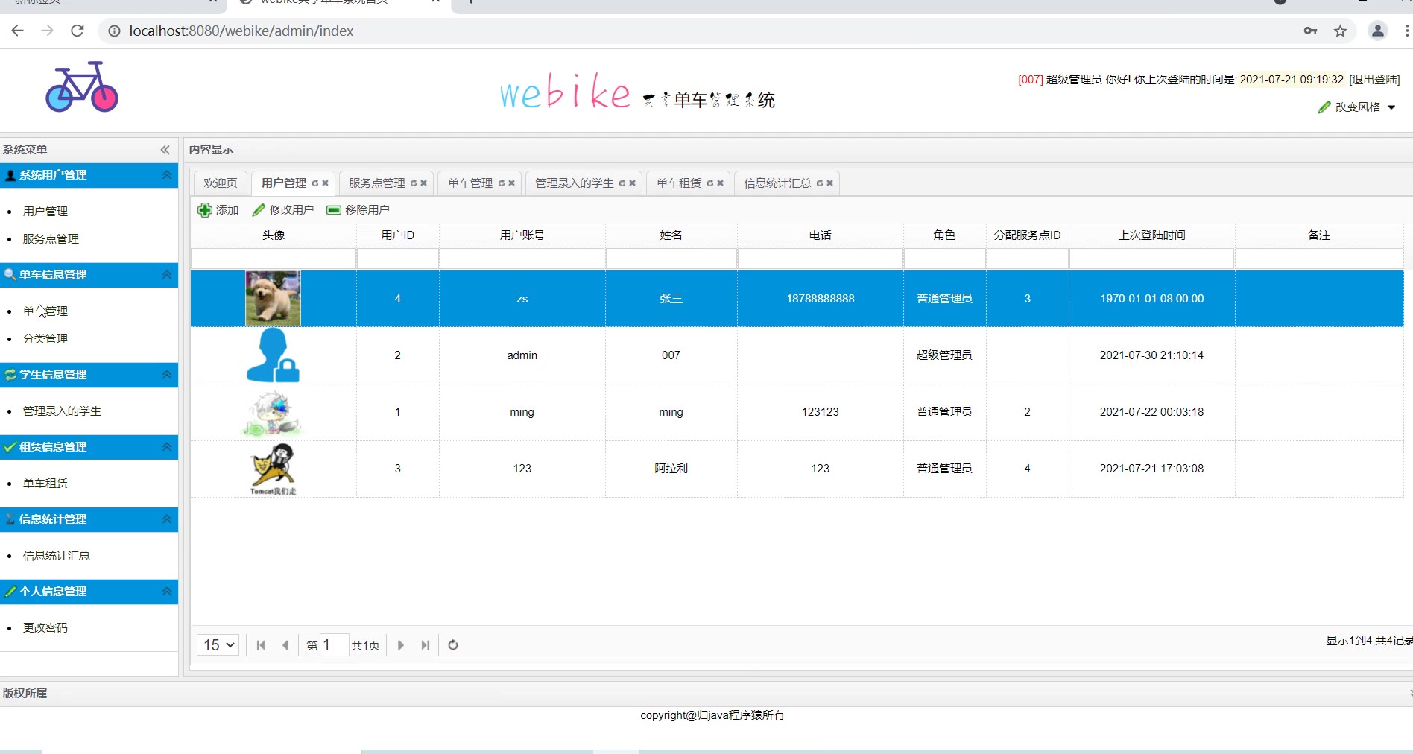Select the cell with phone 123123

[x=821, y=412]
